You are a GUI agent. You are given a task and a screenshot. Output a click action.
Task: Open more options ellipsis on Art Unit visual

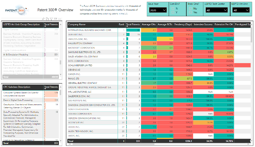point(60,19)
